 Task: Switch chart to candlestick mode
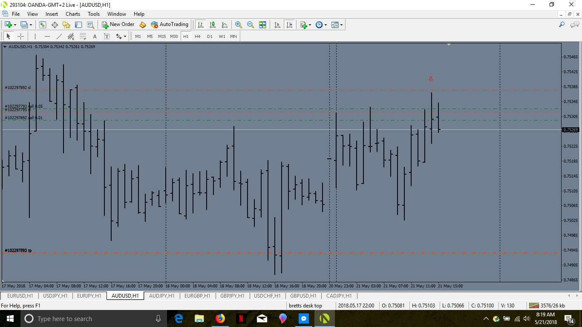coord(213,25)
